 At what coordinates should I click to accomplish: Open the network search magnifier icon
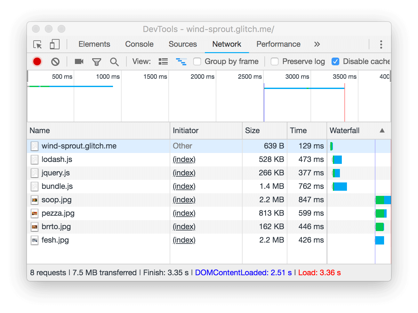coord(114,62)
